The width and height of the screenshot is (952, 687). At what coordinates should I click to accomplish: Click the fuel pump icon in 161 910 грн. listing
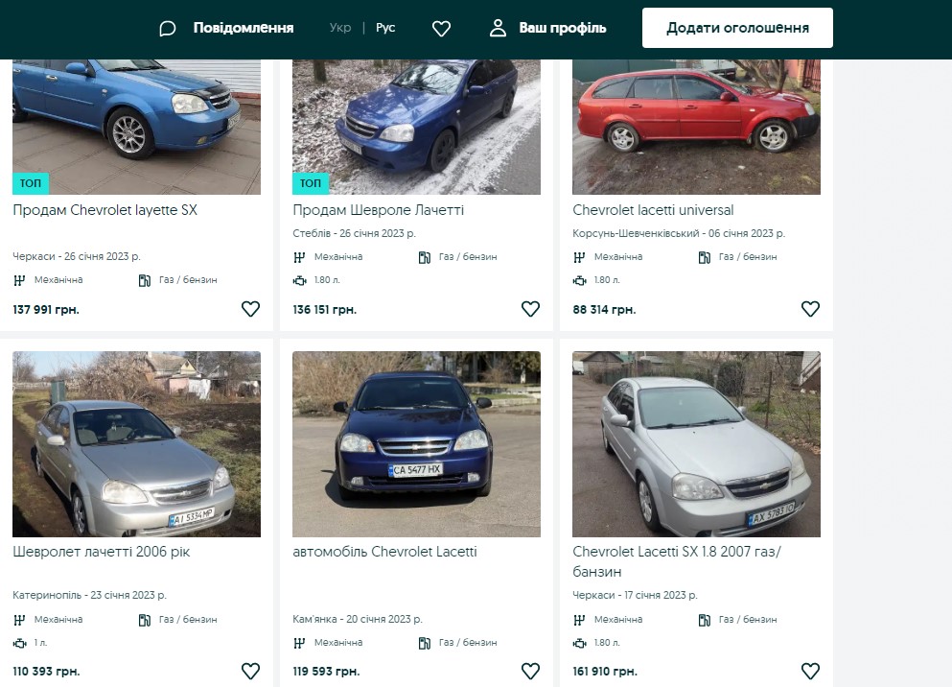coord(705,620)
